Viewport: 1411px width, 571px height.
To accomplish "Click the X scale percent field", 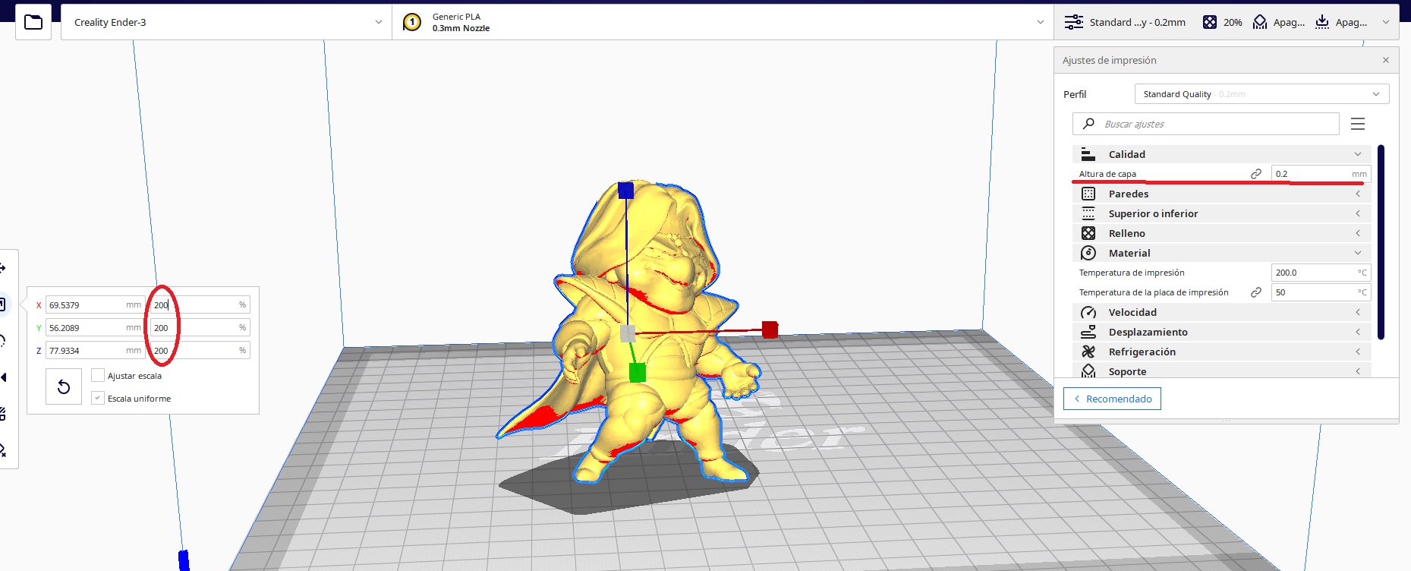I will [200, 304].
